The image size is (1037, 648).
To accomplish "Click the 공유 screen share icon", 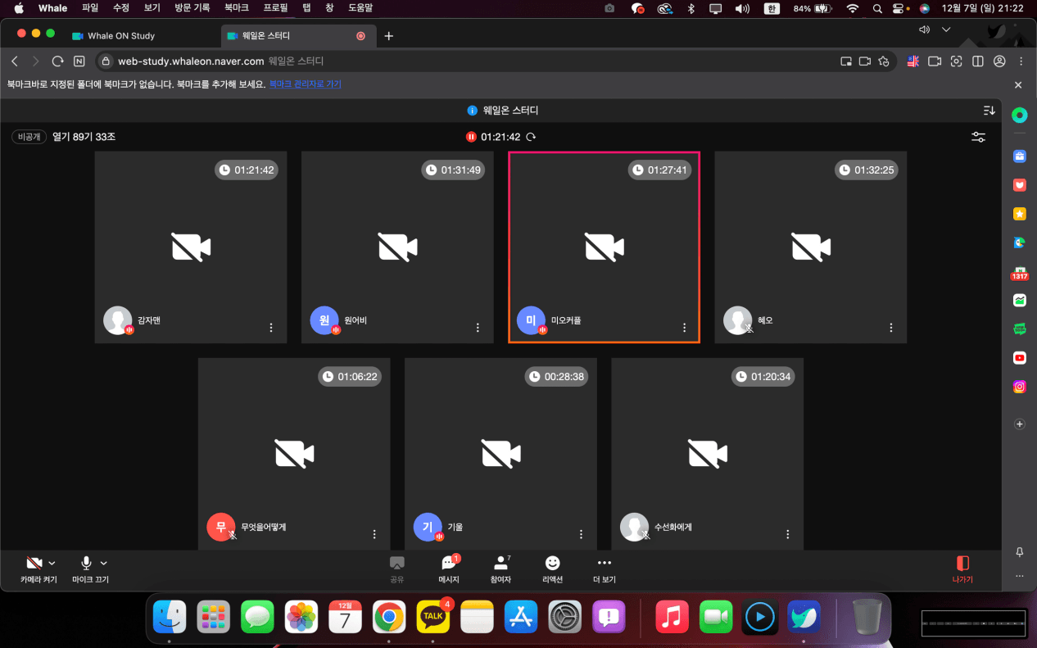I will tap(396, 564).
